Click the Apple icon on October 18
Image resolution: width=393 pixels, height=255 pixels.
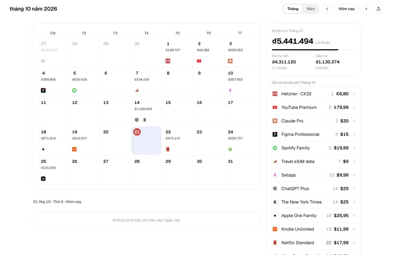coord(43,149)
